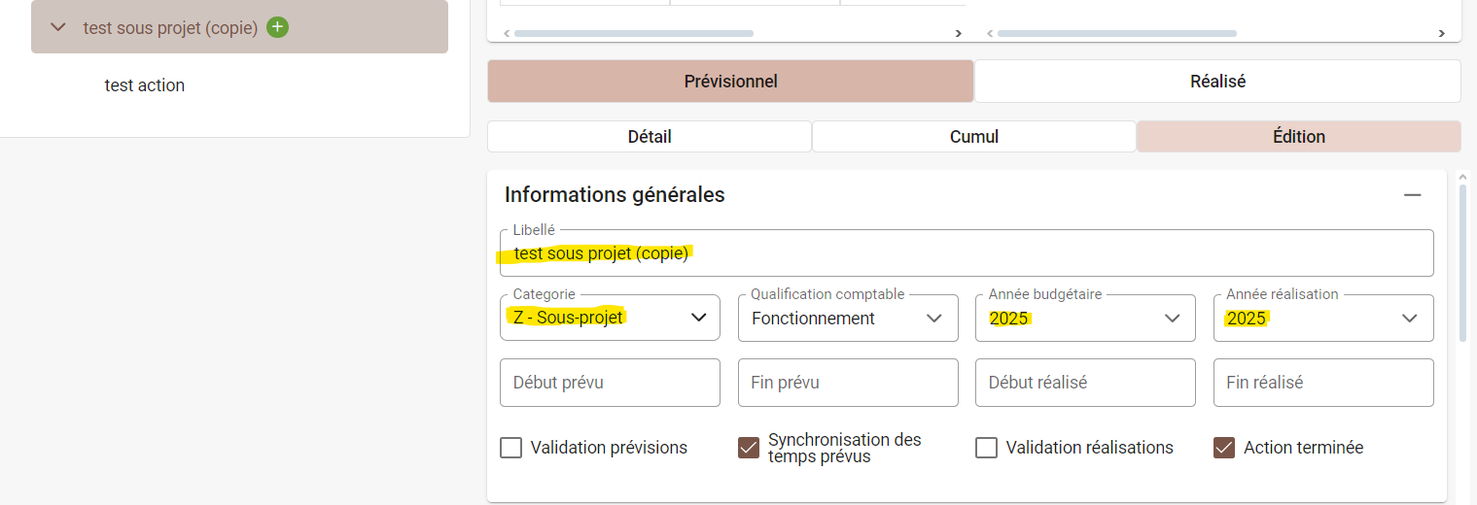The width and height of the screenshot is (1477, 505).
Task: Expand the Année budgétaire dropdown
Action: coord(1085,319)
